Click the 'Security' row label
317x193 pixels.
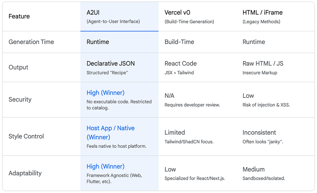pyautogui.click(x=20, y=99)
